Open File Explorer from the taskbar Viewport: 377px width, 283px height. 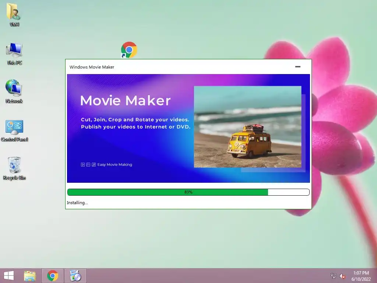(x=30, y=276)
